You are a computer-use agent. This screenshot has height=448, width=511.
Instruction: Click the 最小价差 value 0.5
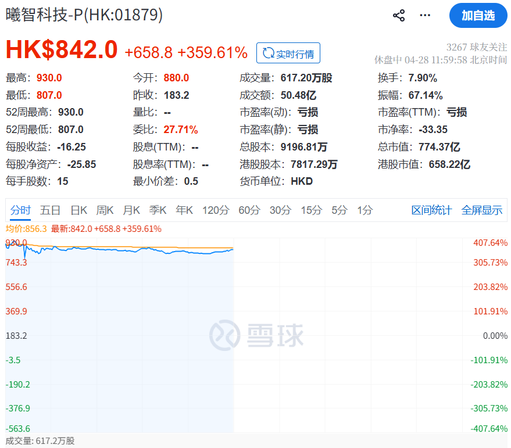tap(191, 181)
